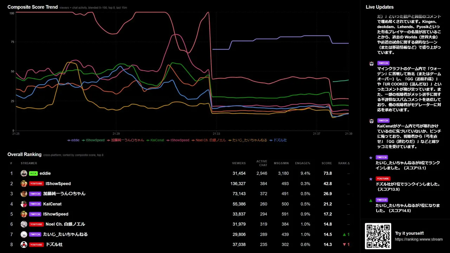
Task: Toggle the Noel Ch. 白銀ノエル legend entry
Action: (209, 140)
